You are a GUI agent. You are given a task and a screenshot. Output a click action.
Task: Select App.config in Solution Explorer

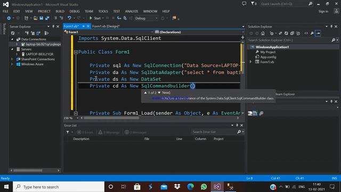[268, 57]
